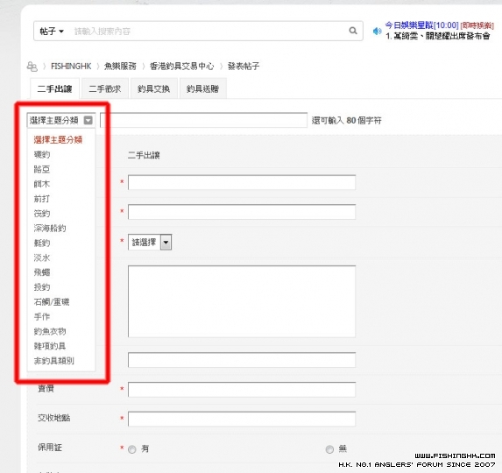Select 磯釣 from the category list
Screen dimensions: 502x473
pos(42,154)
